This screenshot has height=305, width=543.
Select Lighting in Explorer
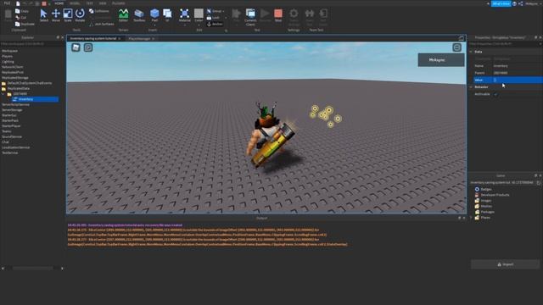click(x=8, y=62)
